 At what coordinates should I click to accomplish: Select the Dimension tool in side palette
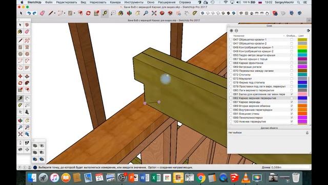point(27,98)
